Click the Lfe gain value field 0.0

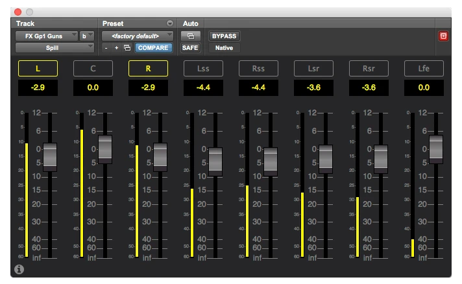(x=424, y=88)
